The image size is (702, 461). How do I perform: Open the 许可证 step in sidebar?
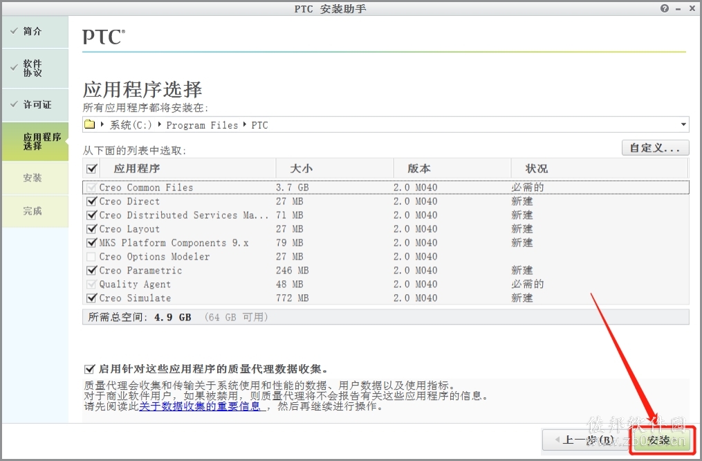[35, 105]
